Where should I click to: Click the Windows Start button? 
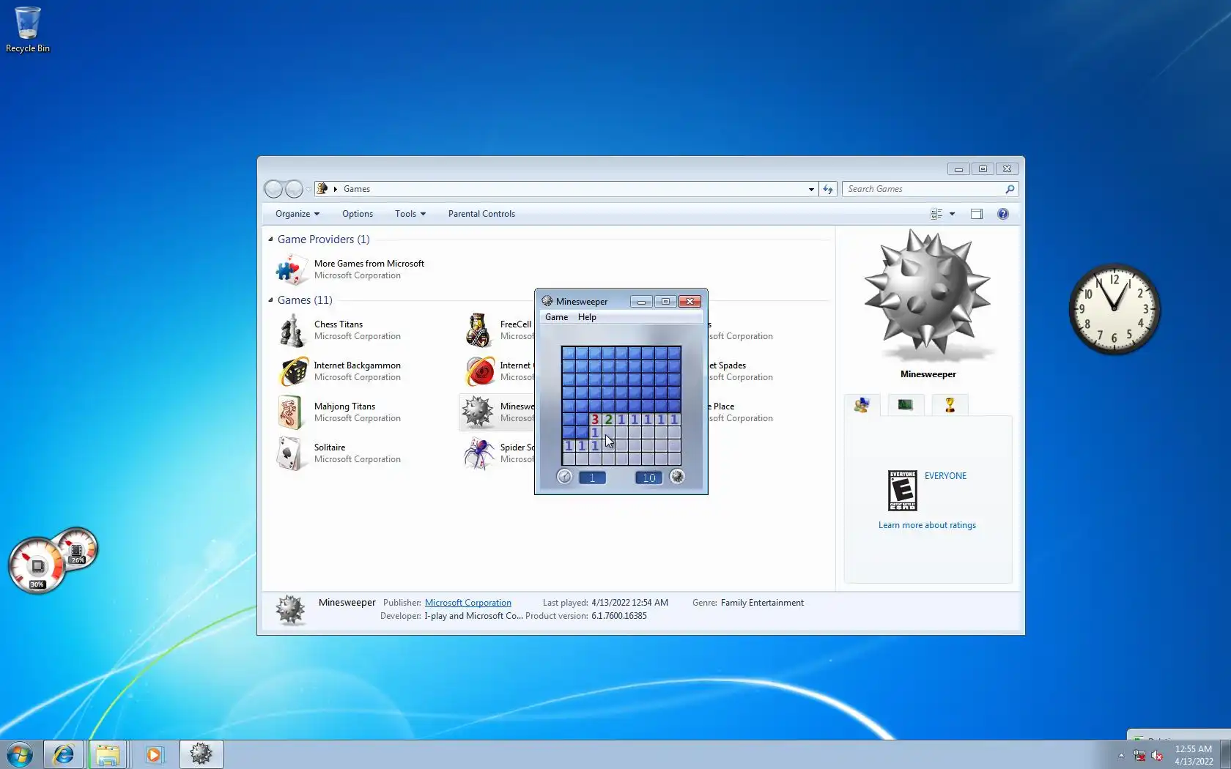coord(20,754)
